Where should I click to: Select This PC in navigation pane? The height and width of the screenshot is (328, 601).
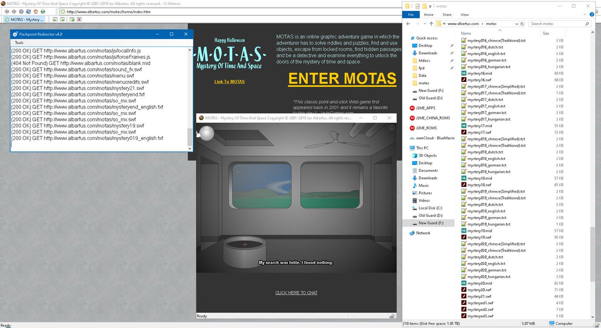(x=423, y=148)
